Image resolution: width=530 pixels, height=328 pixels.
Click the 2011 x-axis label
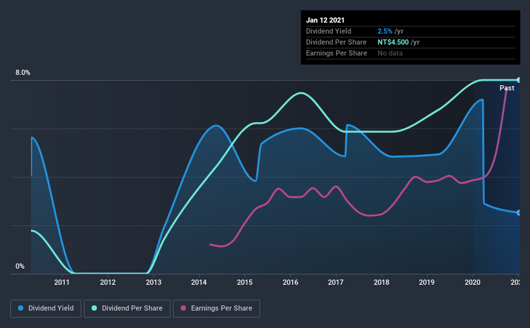tap(61, 282)
